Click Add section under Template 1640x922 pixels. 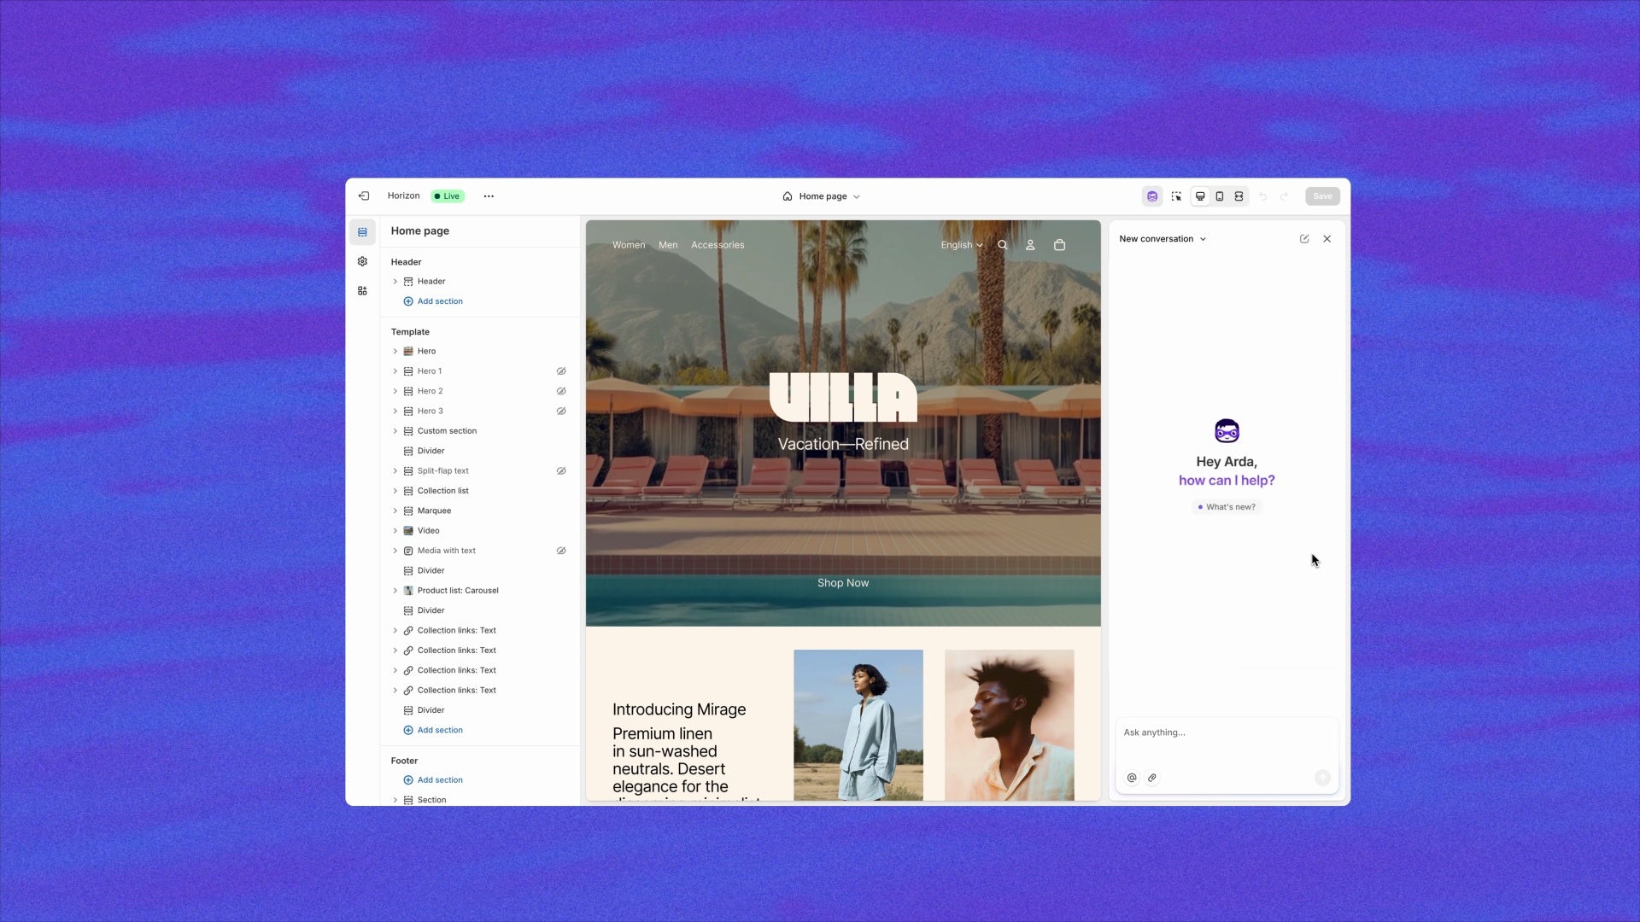tap(439, 730)
